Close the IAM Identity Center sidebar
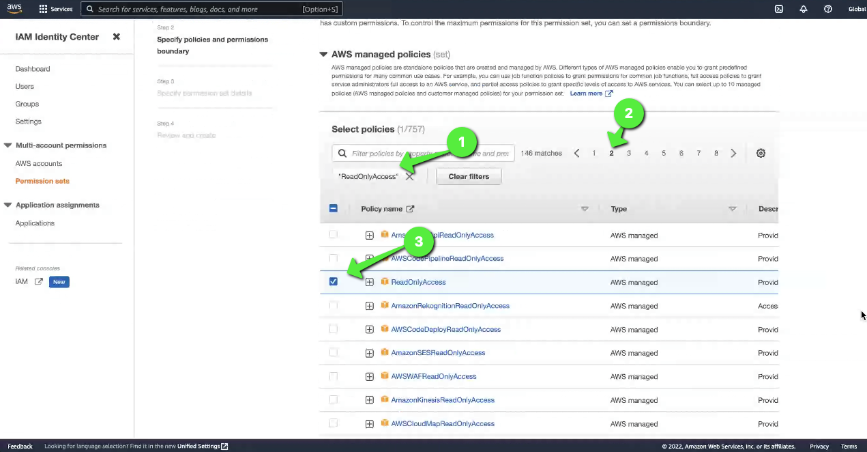This screenshot has height=452, width=867. 117,37
